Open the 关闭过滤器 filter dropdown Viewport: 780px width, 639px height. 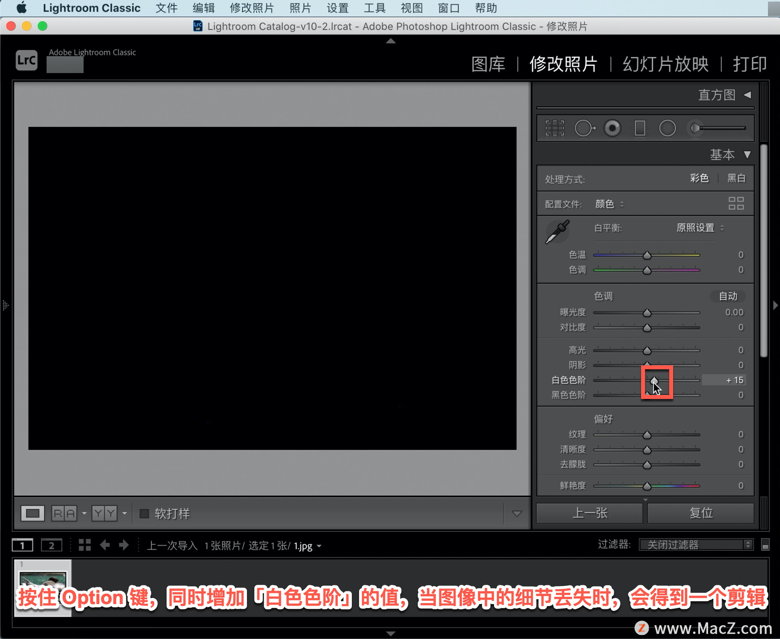coord(696,545)
